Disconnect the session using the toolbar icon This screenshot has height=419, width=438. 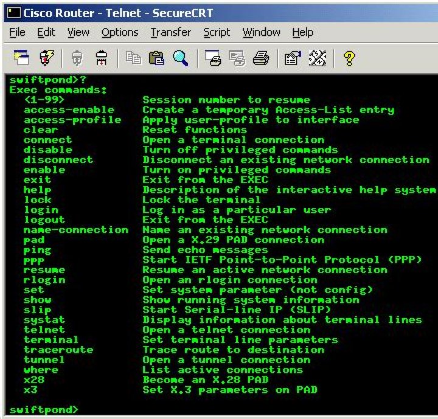(x=102, y=58)
